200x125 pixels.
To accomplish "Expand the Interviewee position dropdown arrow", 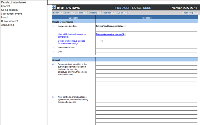I will tap(125, 26).
